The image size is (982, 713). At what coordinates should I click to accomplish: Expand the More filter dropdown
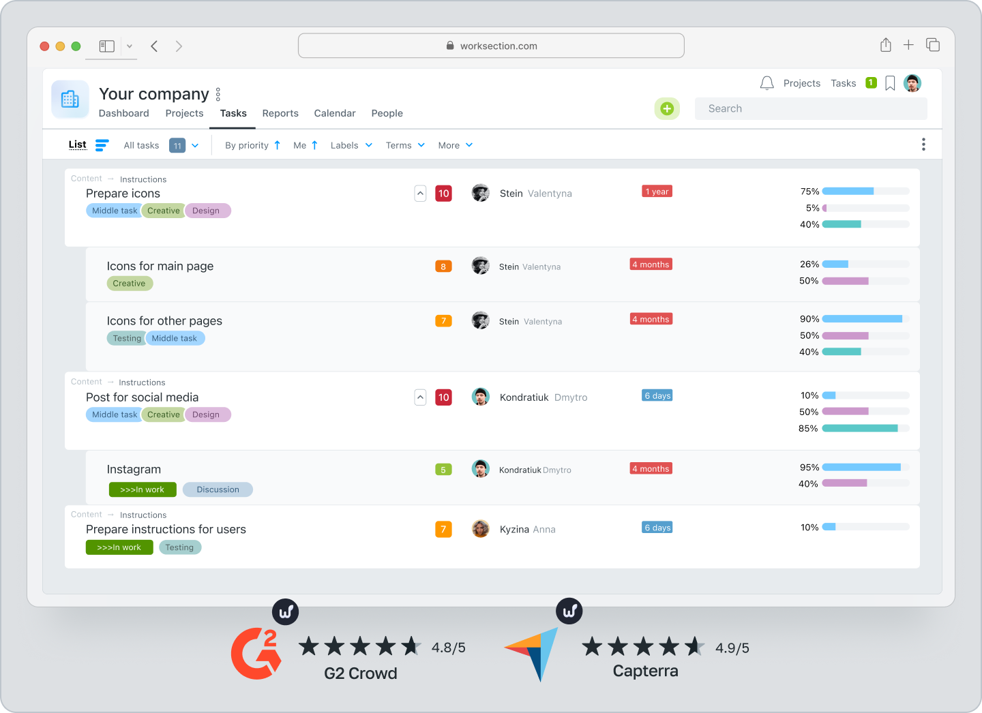[x=454, y=145]
